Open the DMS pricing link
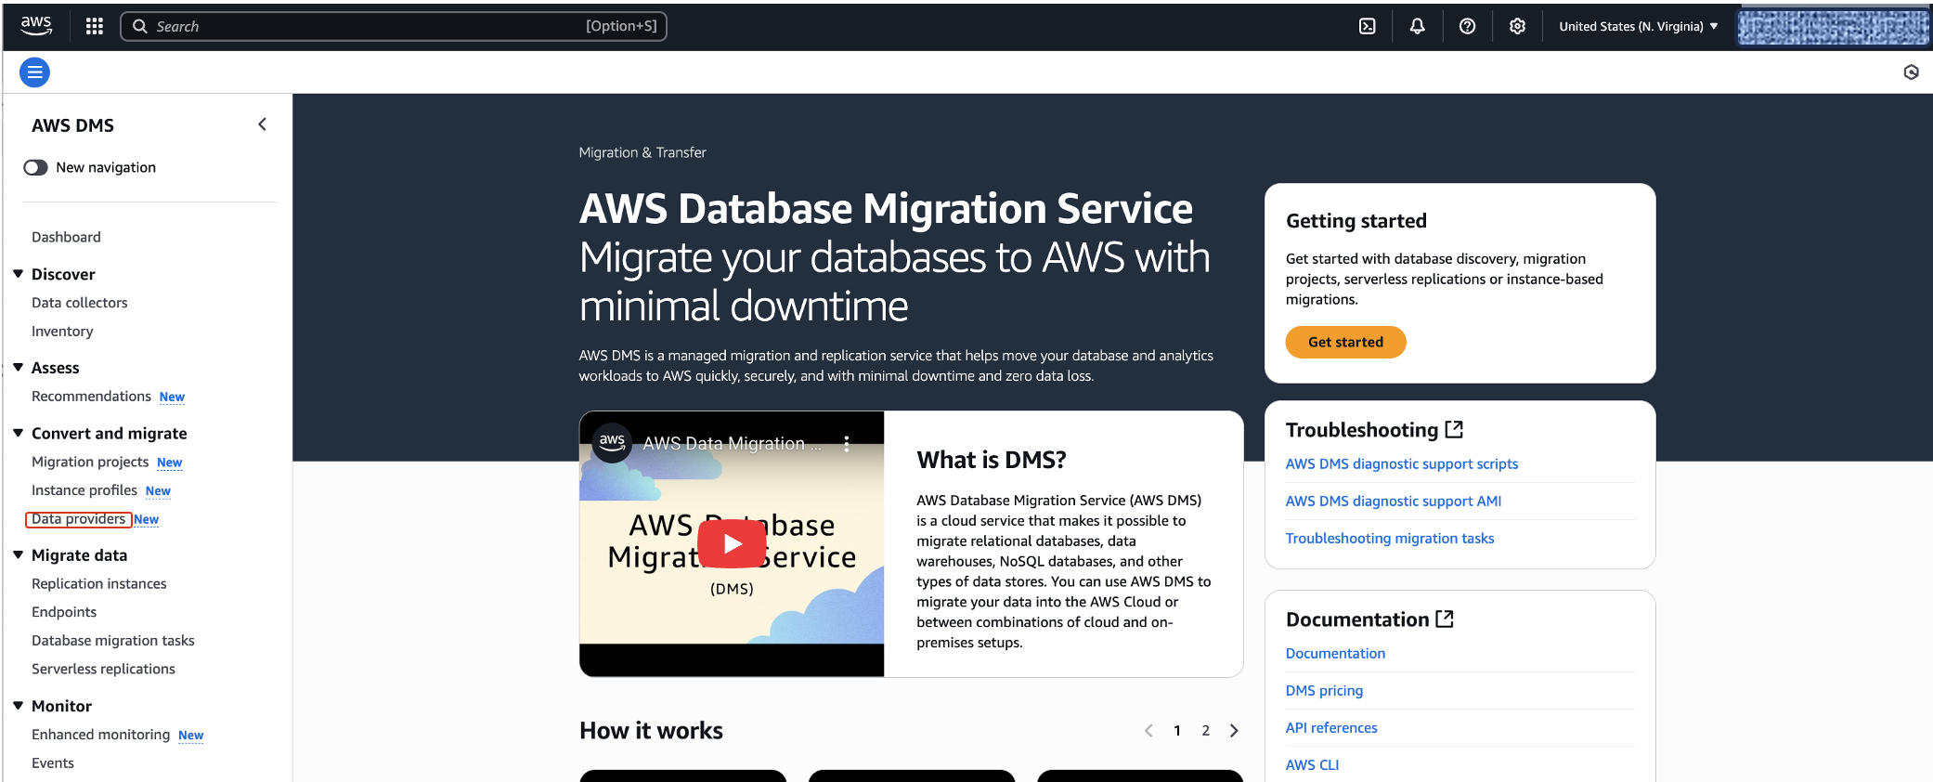Screen dimensions: 1933x782 [1324, 691]
